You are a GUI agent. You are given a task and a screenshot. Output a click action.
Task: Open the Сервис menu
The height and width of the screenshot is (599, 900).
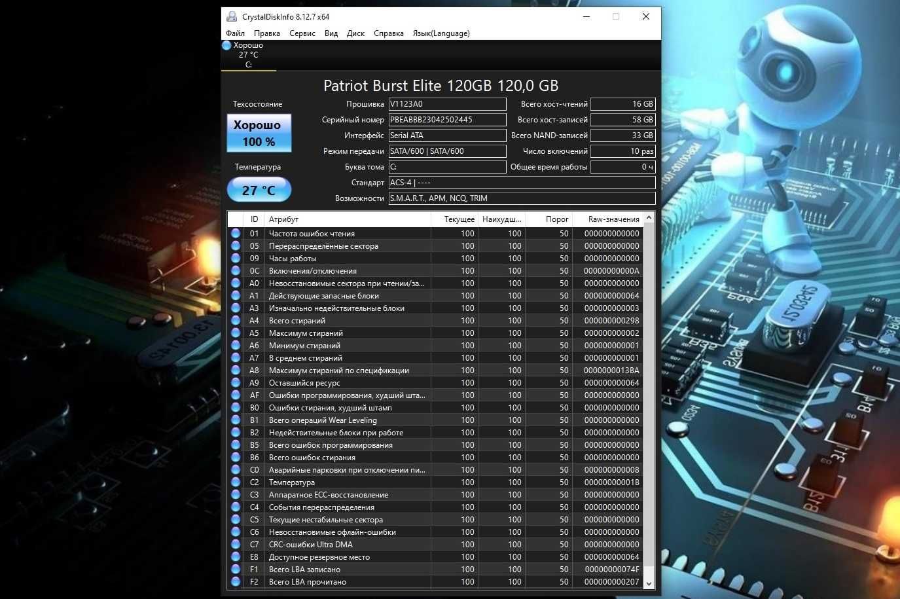(x=302, y=33)
